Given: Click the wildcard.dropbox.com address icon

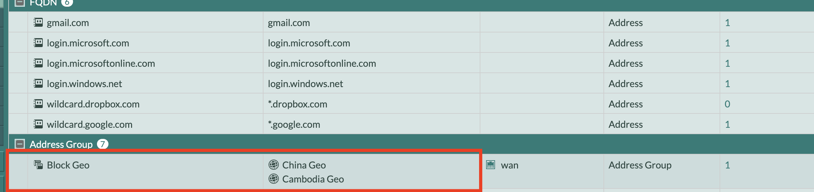Looking at the screenshot, I should [38, 104].
